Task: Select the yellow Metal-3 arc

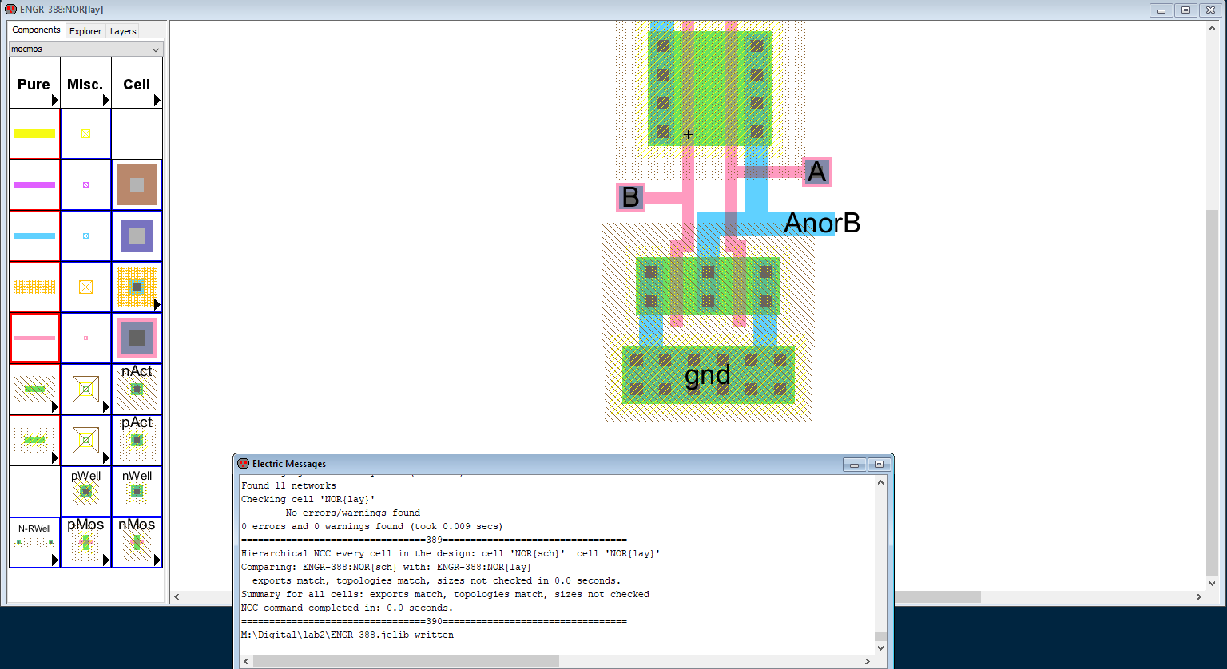Action: pos(34,133)
